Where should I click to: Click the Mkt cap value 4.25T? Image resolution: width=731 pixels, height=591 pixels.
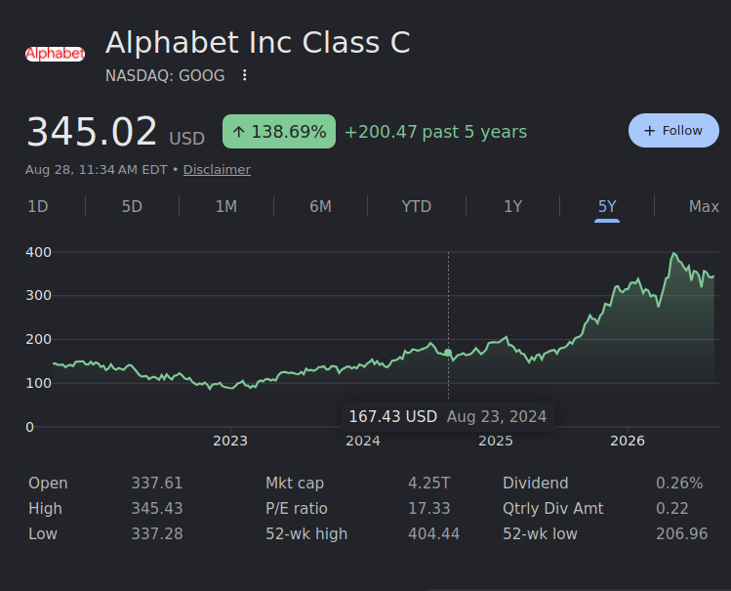(x=429, y=483)
